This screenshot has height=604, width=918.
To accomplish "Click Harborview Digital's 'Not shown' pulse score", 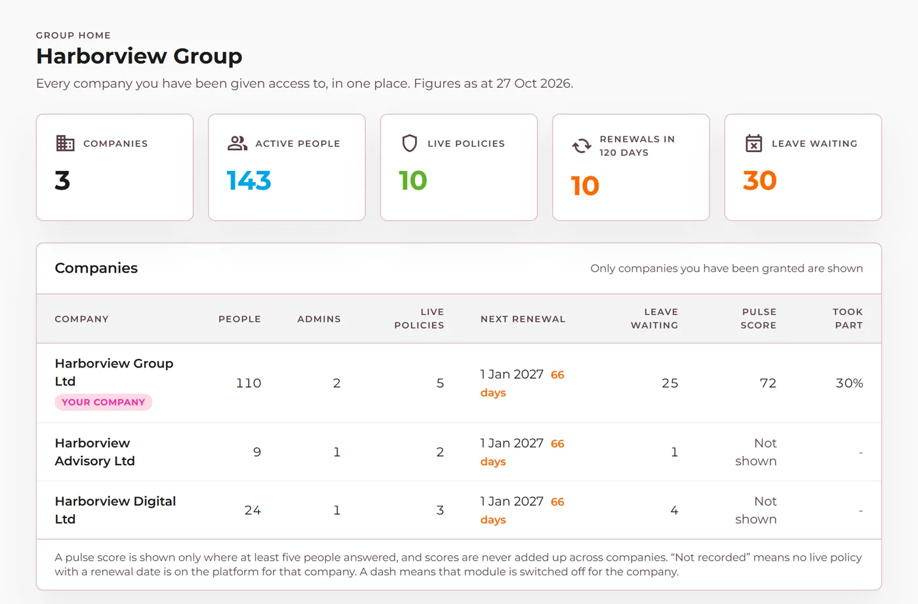I will tap(756, 510).
